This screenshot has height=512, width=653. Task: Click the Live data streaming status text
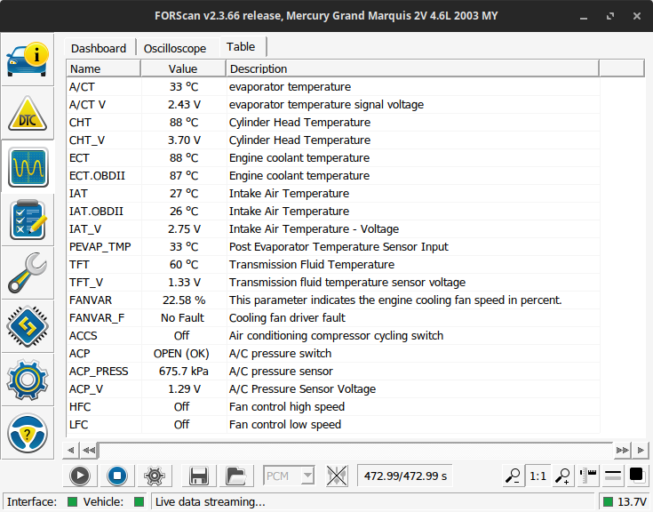coord(211,501)
